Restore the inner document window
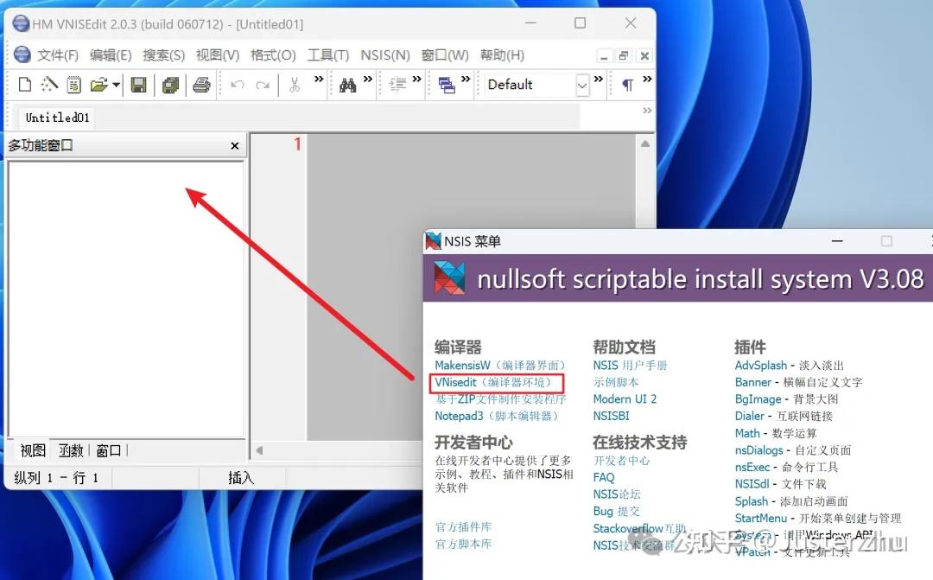 tap(624, 55)
